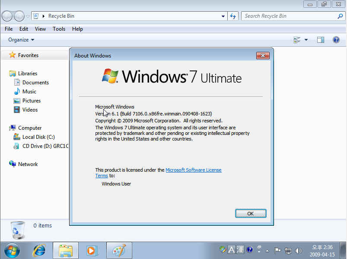
Task: Open the taskbar clock showing 2009-04-15
Action: click(x=322, y=251)
